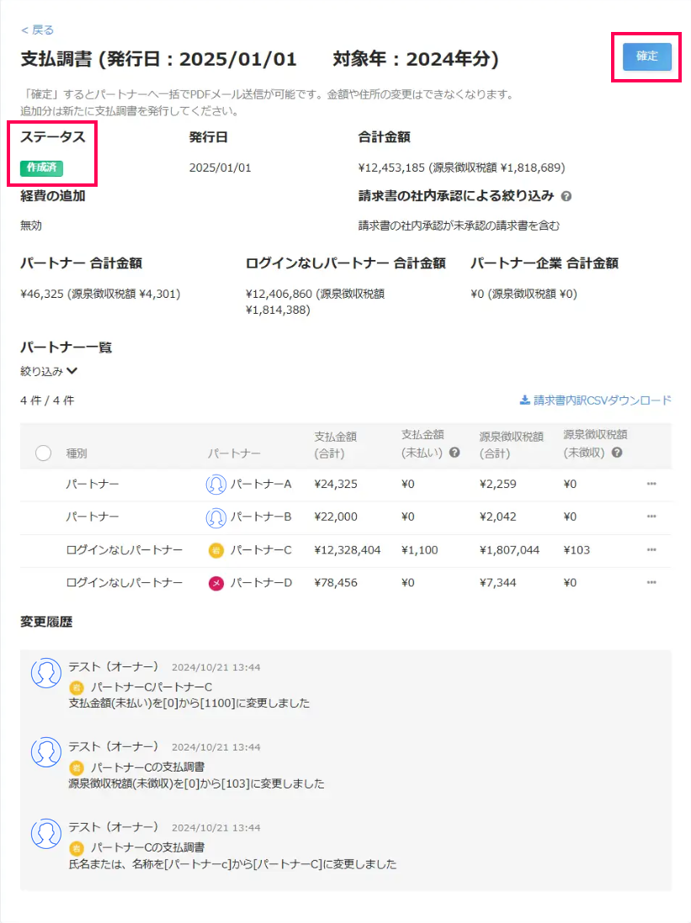The width and height of the screenshot is (691, 923).
Task: Open the more menu for パートナーB row
Action: tap(651, 517)
